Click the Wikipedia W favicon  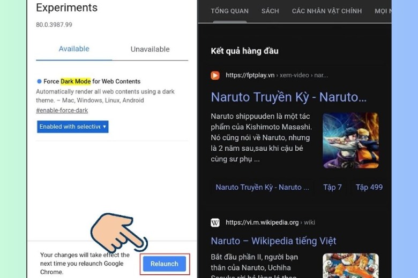click(215, 222)
